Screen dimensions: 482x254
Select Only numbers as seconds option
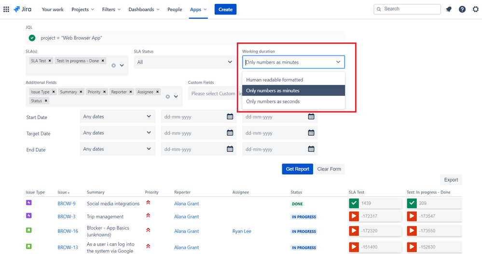tap(293, 101)
